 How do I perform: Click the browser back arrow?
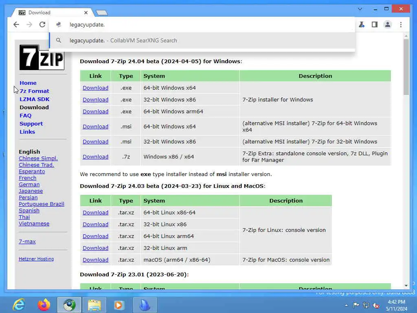16,24
